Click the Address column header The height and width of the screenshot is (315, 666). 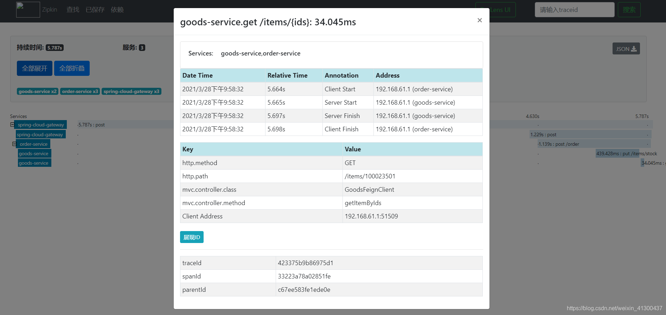click(428, 76)
